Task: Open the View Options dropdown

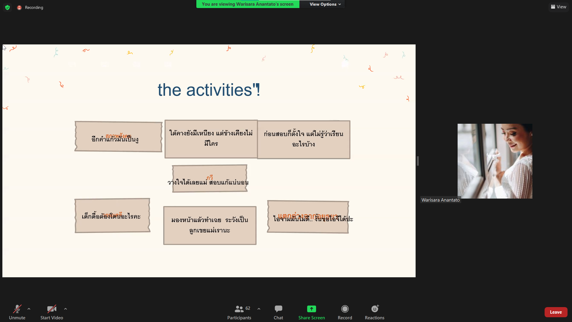Action: click(325, 4)
